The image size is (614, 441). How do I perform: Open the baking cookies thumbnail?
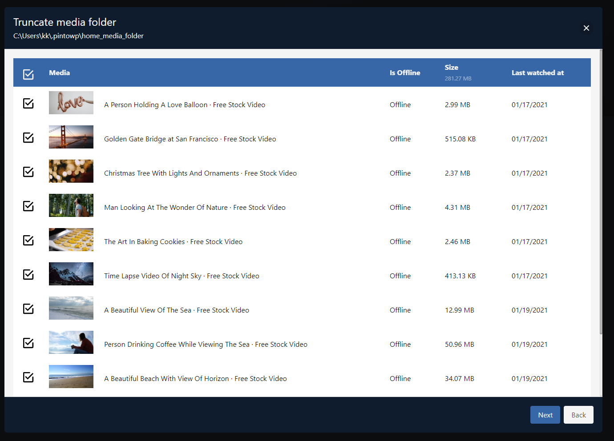click(x=71, y=240)
